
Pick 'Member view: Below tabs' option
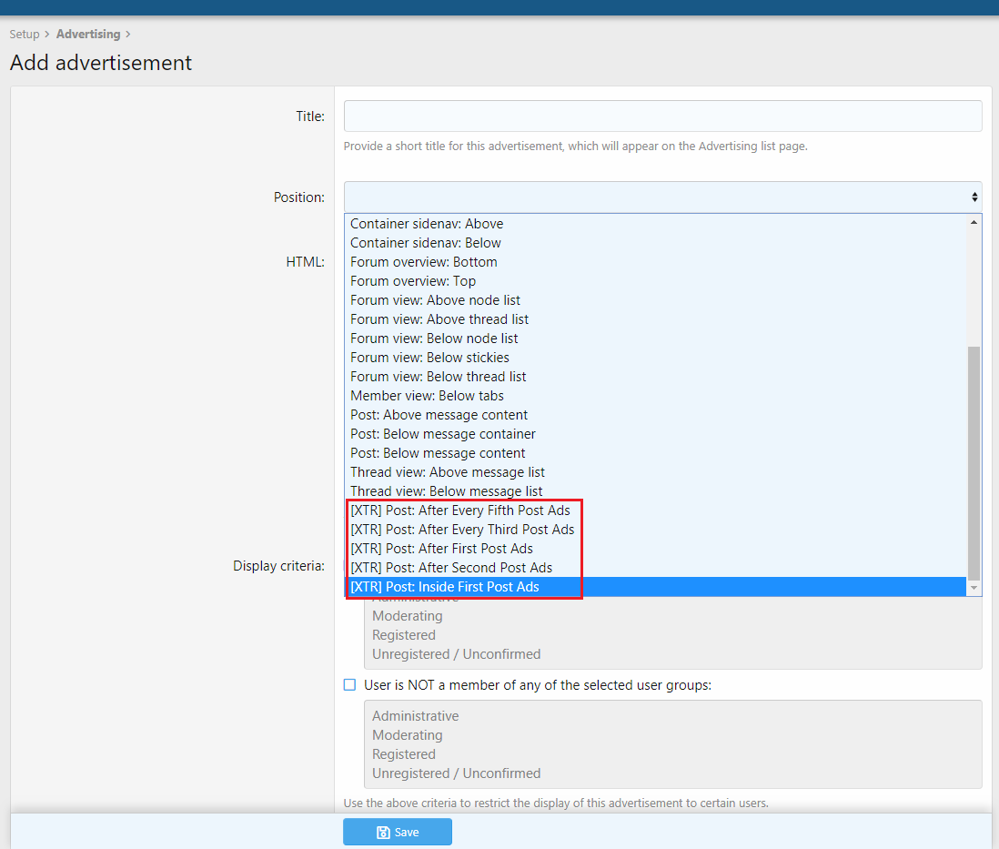(x=427, y=396)
